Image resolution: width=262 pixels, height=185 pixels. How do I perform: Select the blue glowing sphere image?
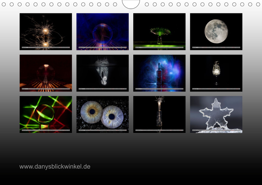103,30
